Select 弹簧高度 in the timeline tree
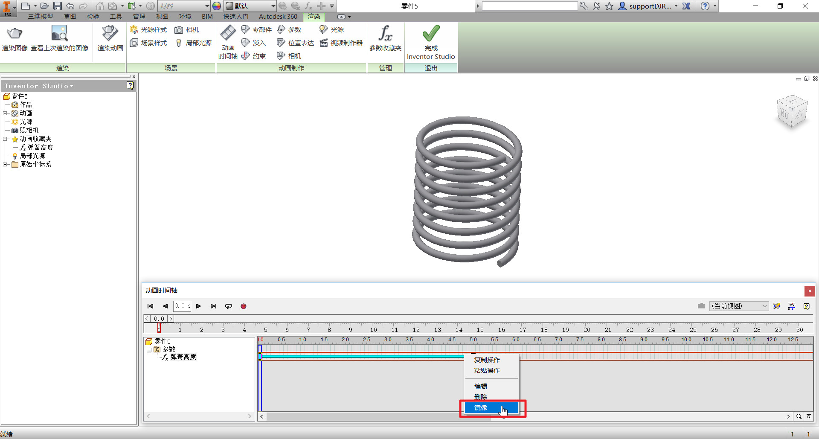The height and width of the screenshot is (439, 819). [183, 357]
